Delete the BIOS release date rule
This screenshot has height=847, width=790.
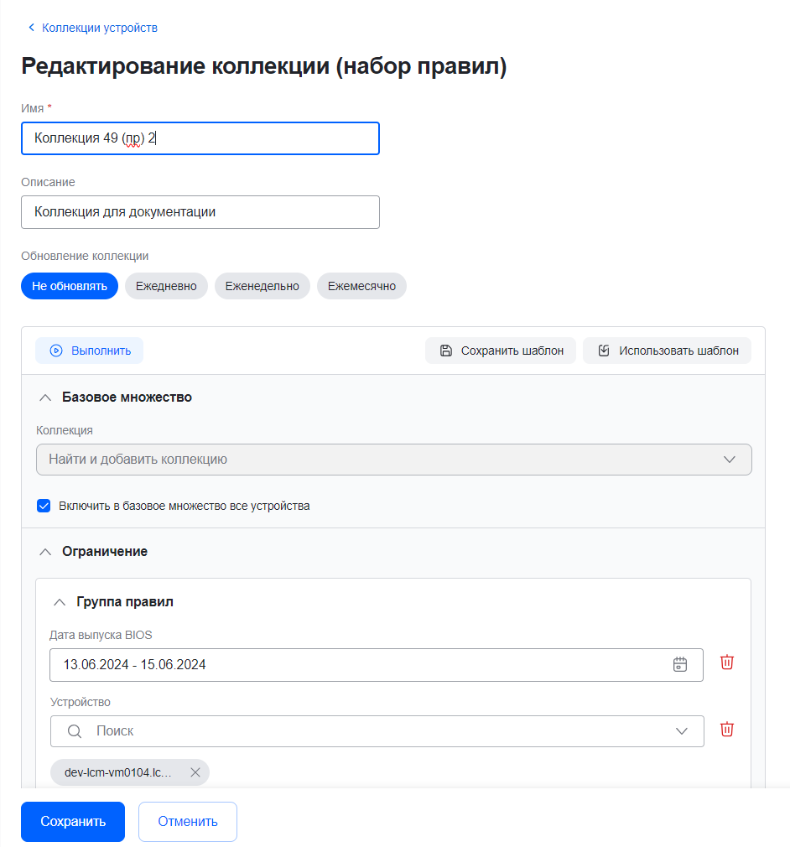pos(727,663)
